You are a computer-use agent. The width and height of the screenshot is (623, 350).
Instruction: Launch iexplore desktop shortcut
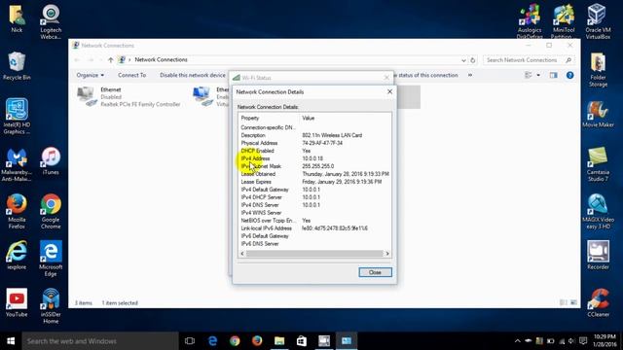pos(17,255)
